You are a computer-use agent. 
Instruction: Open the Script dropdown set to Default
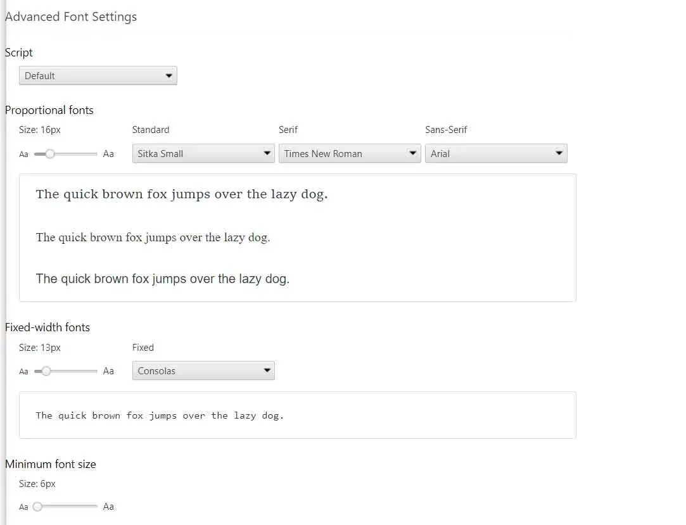98,76
